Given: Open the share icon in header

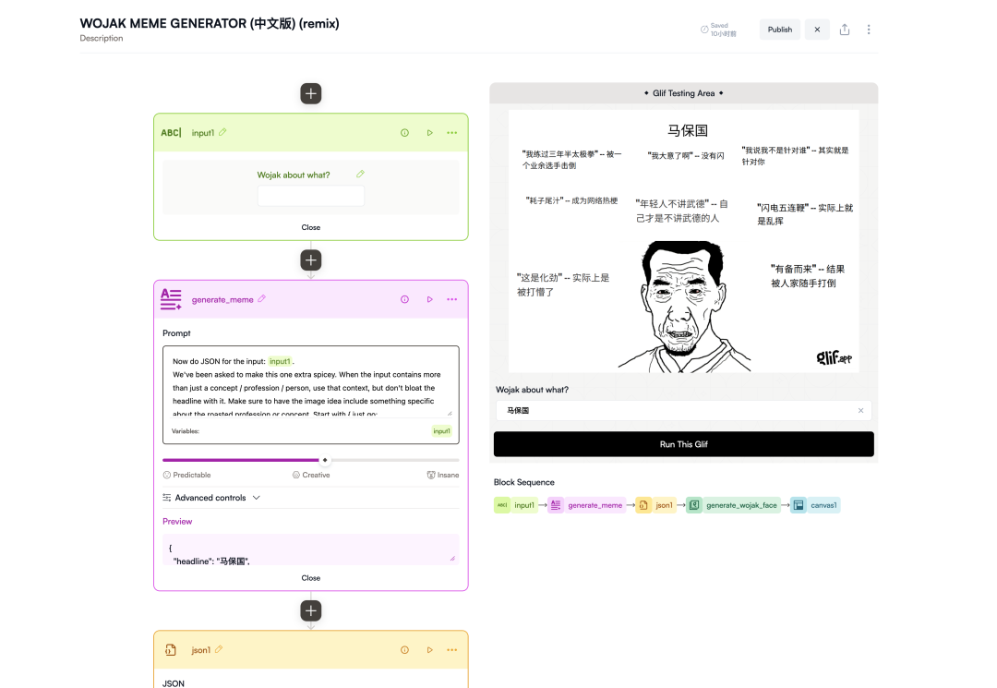Looking at the screenshot, I should (x=845, y=30).
